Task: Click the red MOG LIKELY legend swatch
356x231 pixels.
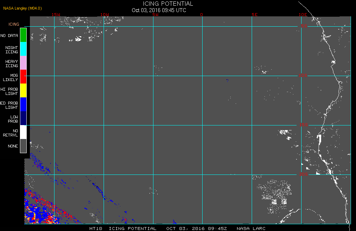Action: coord(23,77)
